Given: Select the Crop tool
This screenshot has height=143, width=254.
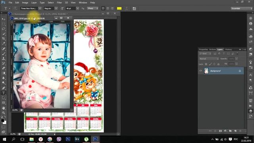Looking at the screenshot, I should [x=4, y=39].
